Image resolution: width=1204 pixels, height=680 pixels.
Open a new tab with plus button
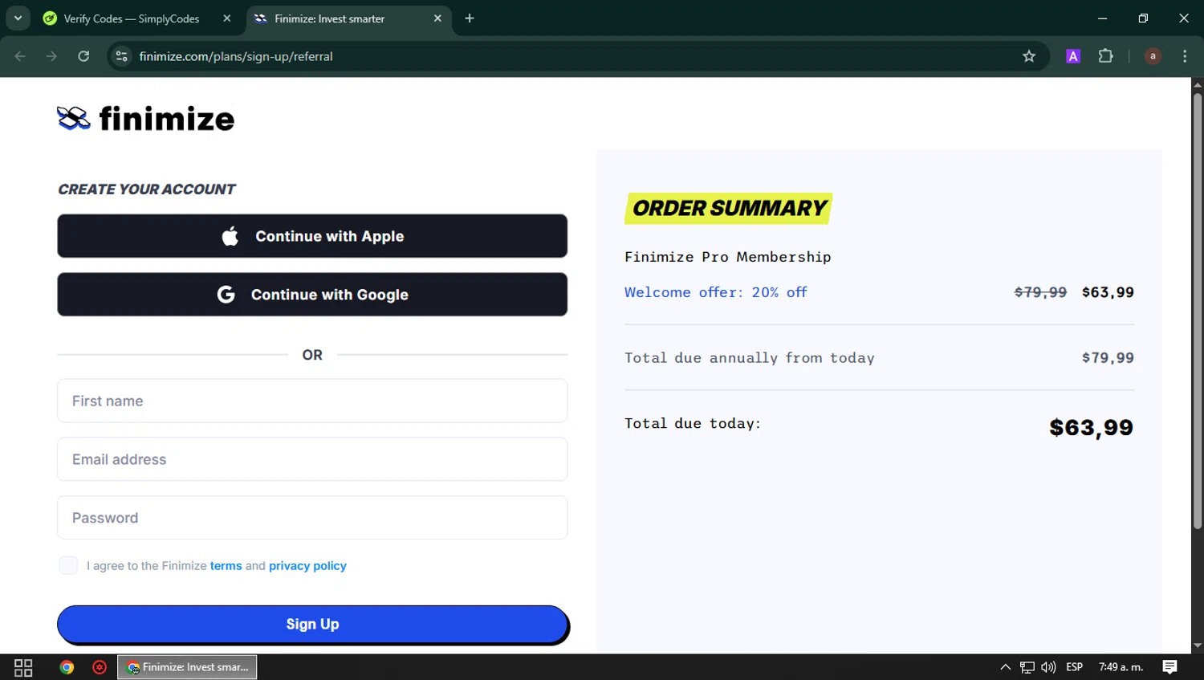point(470,18)
